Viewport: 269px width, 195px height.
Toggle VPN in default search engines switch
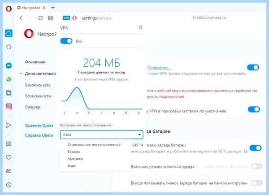coord(254,109)
